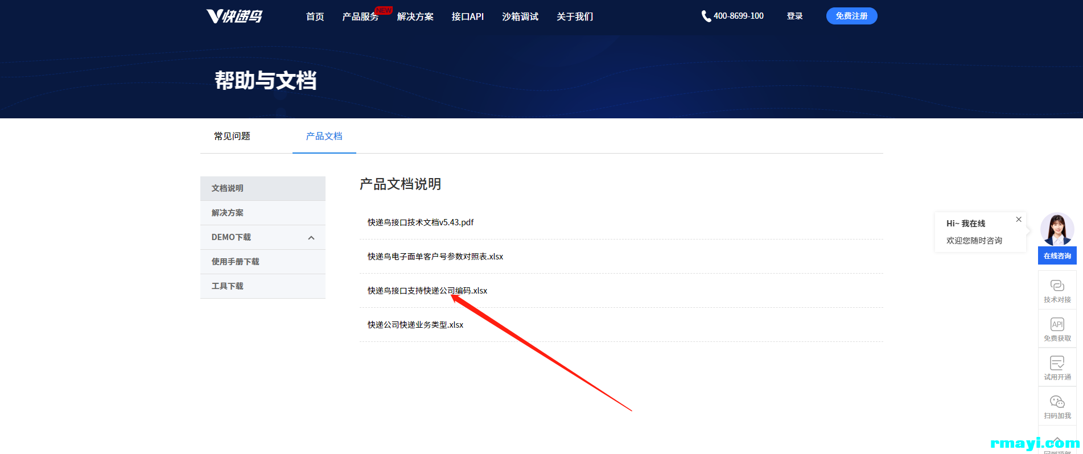The width and height of the screenshot is (1083, 454).
Task: Open 解决方案 in the top navigation
Action: (415, 16)
